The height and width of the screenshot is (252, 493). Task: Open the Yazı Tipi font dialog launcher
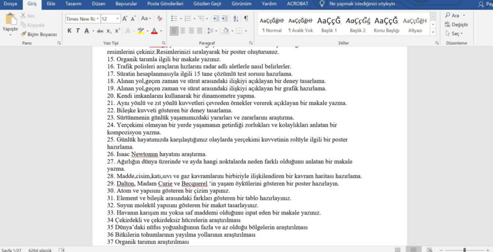[x=164, y=43]
